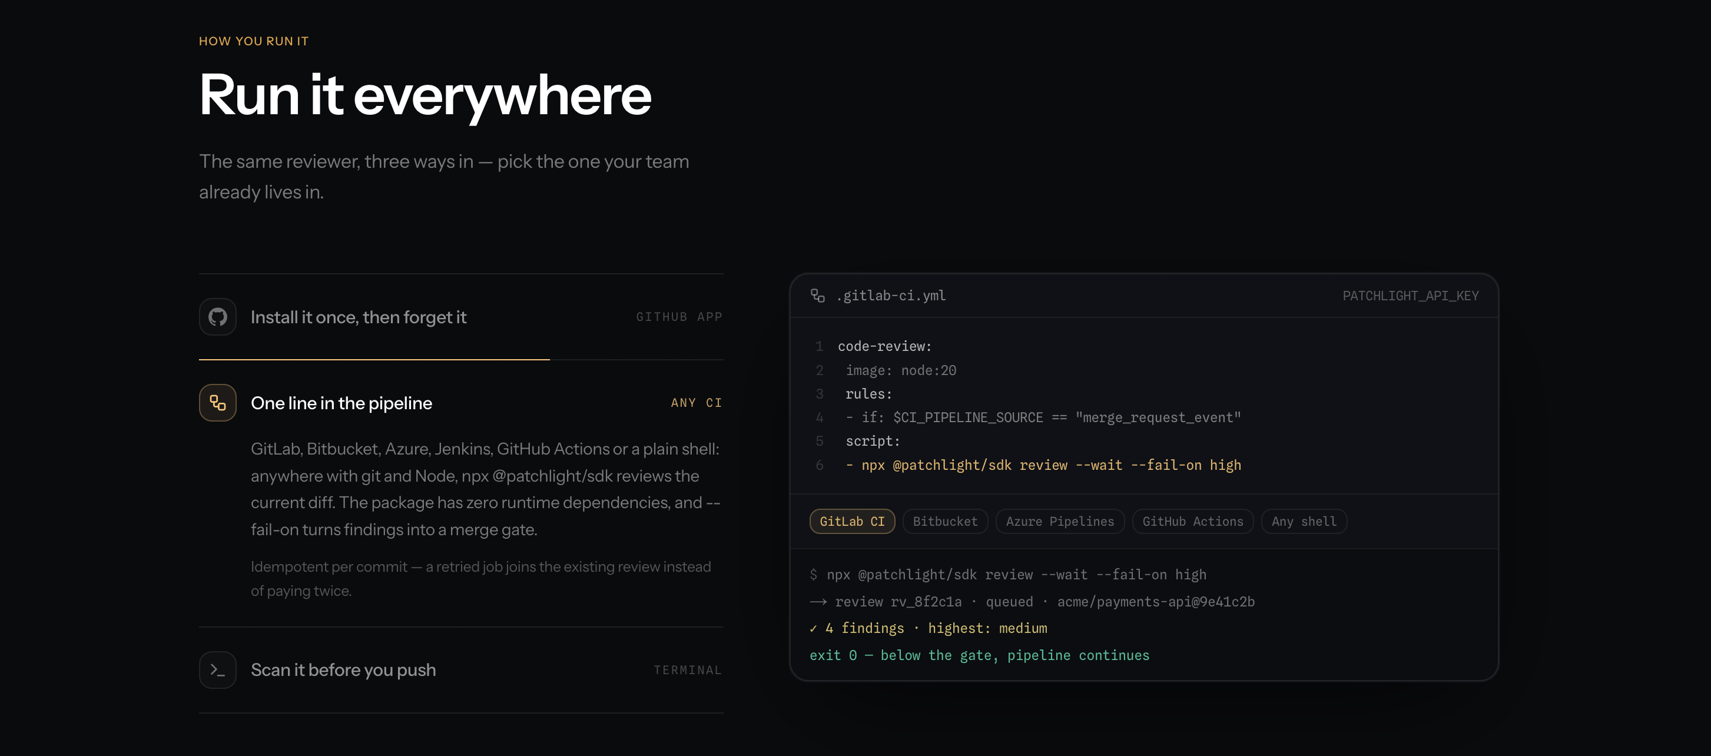Click the merge_request_event condition line
1711x756 pixels.
click(x=1043, y=417)
